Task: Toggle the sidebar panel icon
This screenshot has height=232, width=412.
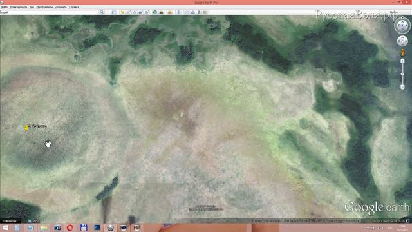Action: pos(113,12)
